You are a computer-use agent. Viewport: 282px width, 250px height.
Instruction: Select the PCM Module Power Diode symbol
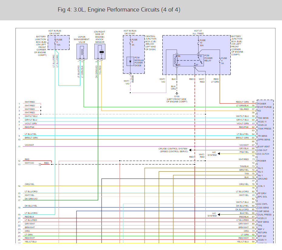(x=131, y=61)
